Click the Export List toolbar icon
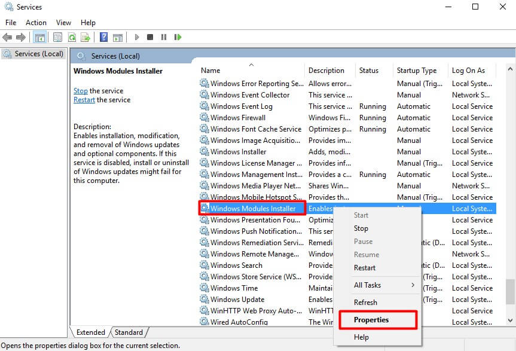This screenshot has width=516, height=351. 86,37
